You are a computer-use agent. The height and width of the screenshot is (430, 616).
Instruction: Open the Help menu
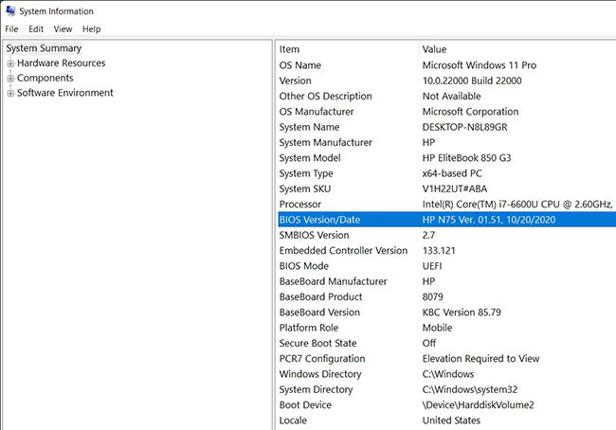click(91, 29)
